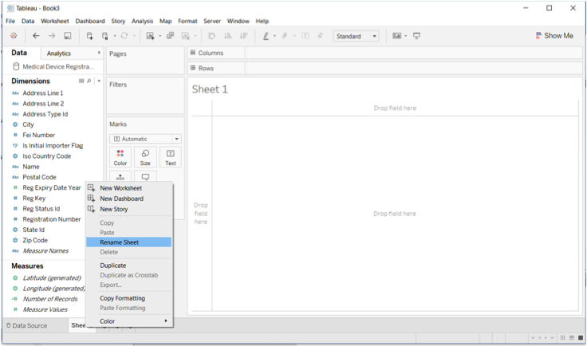Image resolution: width=587 pixels, height=346 pixels.
Task: Open the Dimensions pane dropdown arrow
Action: (99, 81)
